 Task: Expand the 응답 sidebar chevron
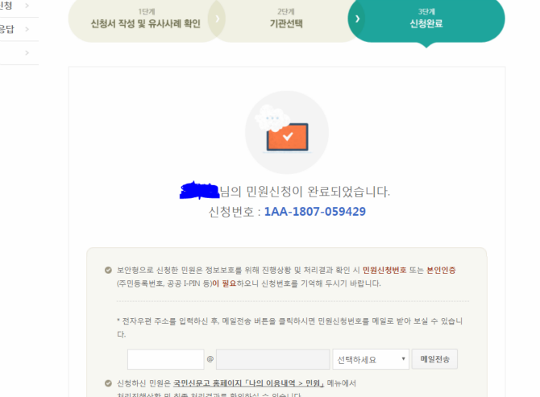(27, 30)
